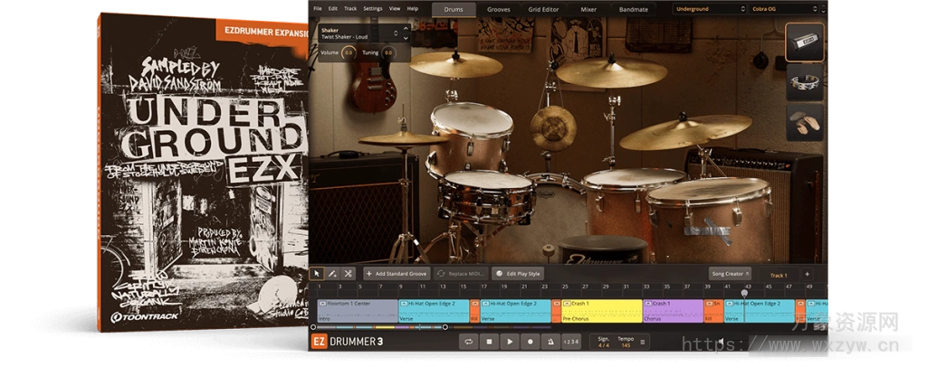Click the next instrument down chevron
The image size is (927, 376).
[405, 36]
